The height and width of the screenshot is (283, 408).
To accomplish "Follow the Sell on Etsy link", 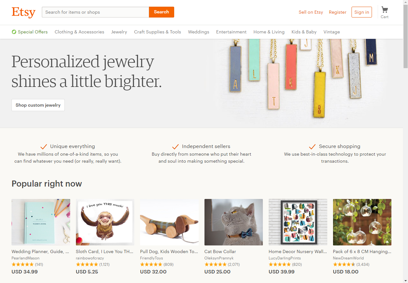I will [311, 12].
